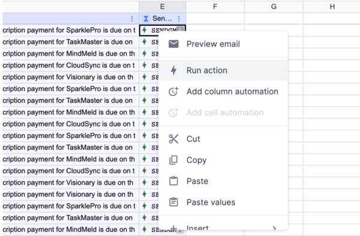Select the topmost SparklePro payment message cell
The height and width of the screenshot is (236, 360).
(71, 30)
